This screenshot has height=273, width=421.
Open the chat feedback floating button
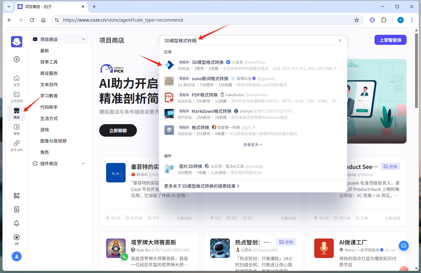pyautogui.click(x=404, y=246)
